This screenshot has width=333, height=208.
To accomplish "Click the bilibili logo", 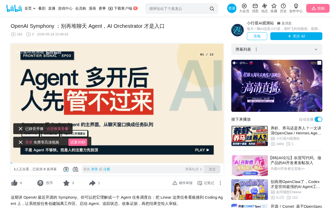I will click(x=14, y=8).
